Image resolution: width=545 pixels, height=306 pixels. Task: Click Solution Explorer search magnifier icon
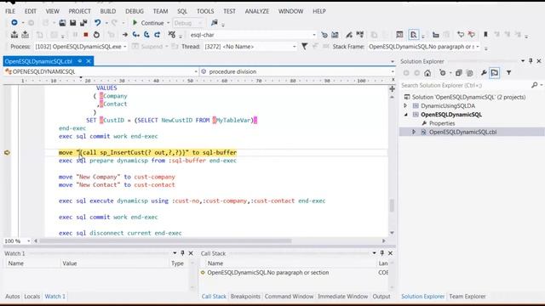535,85
